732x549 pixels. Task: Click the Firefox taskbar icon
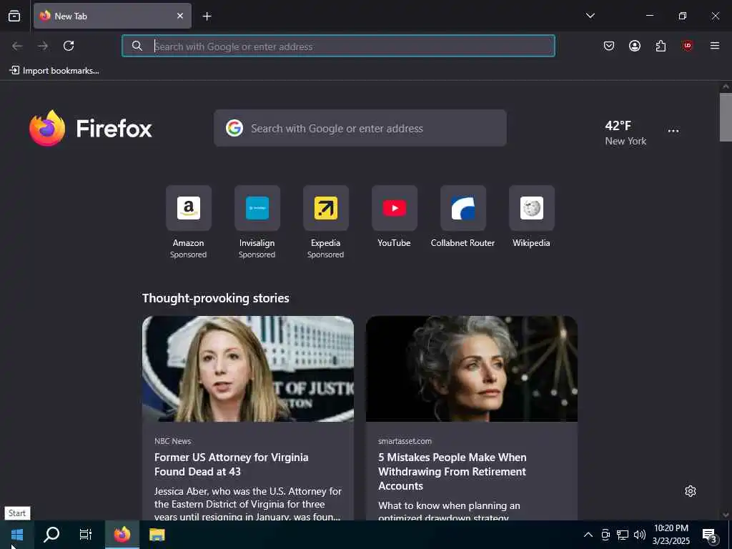pyautogui.click(x=122, y=535)
